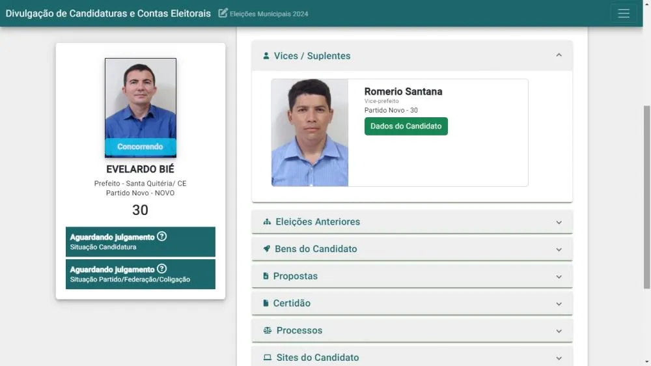Open the hamburger navigation menu
651x366 pixels.
tap(623, 14)
